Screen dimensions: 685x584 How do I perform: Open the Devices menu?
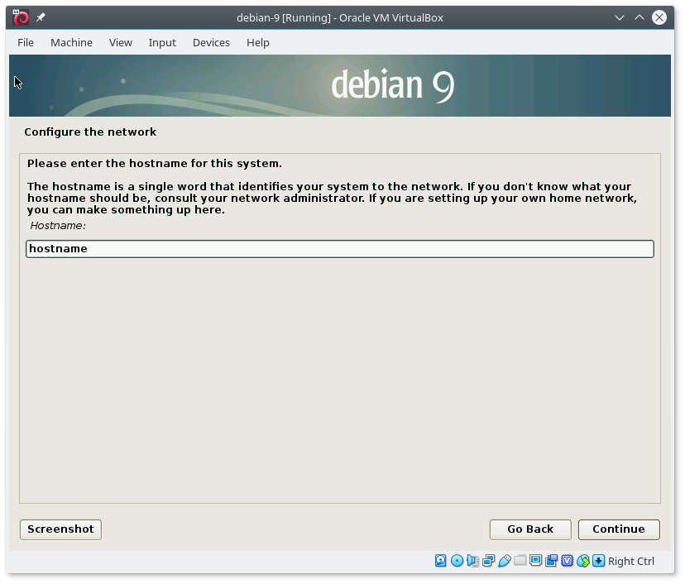211,42
